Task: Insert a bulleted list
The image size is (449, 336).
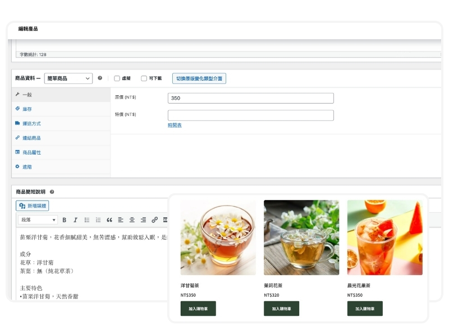Action: [86, 220]
